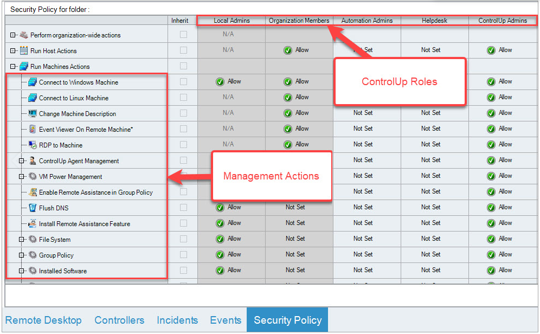The width and height of the screenshot is (540, 334).
Task: Click the RDP to Machine icon
Action: pyautogui.click(x=33, y=145)
